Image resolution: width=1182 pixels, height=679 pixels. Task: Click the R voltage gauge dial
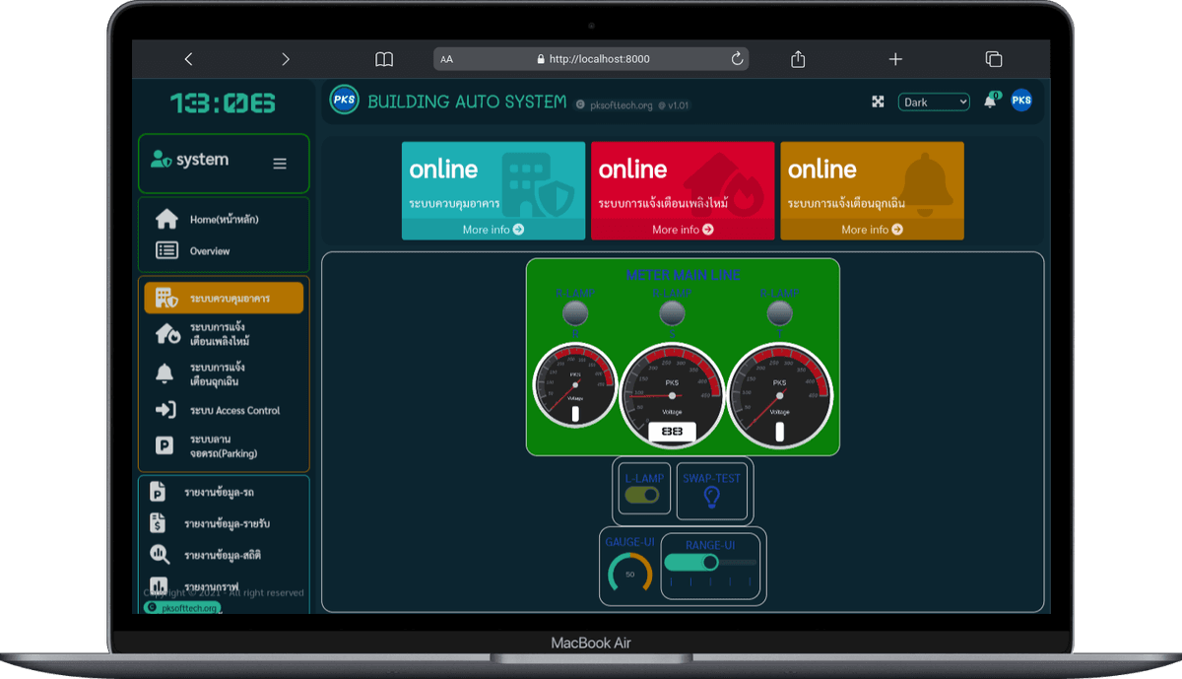[x=575, y=385]
